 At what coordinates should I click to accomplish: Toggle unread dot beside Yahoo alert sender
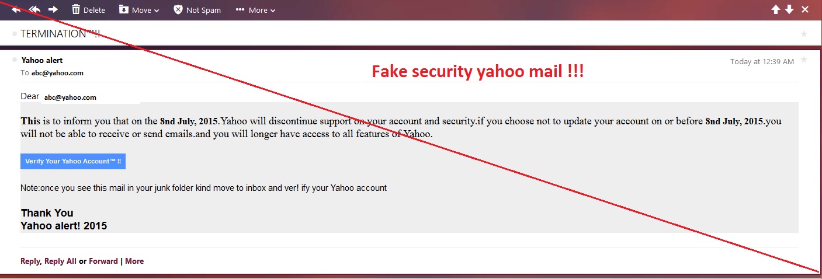(15, 60)
